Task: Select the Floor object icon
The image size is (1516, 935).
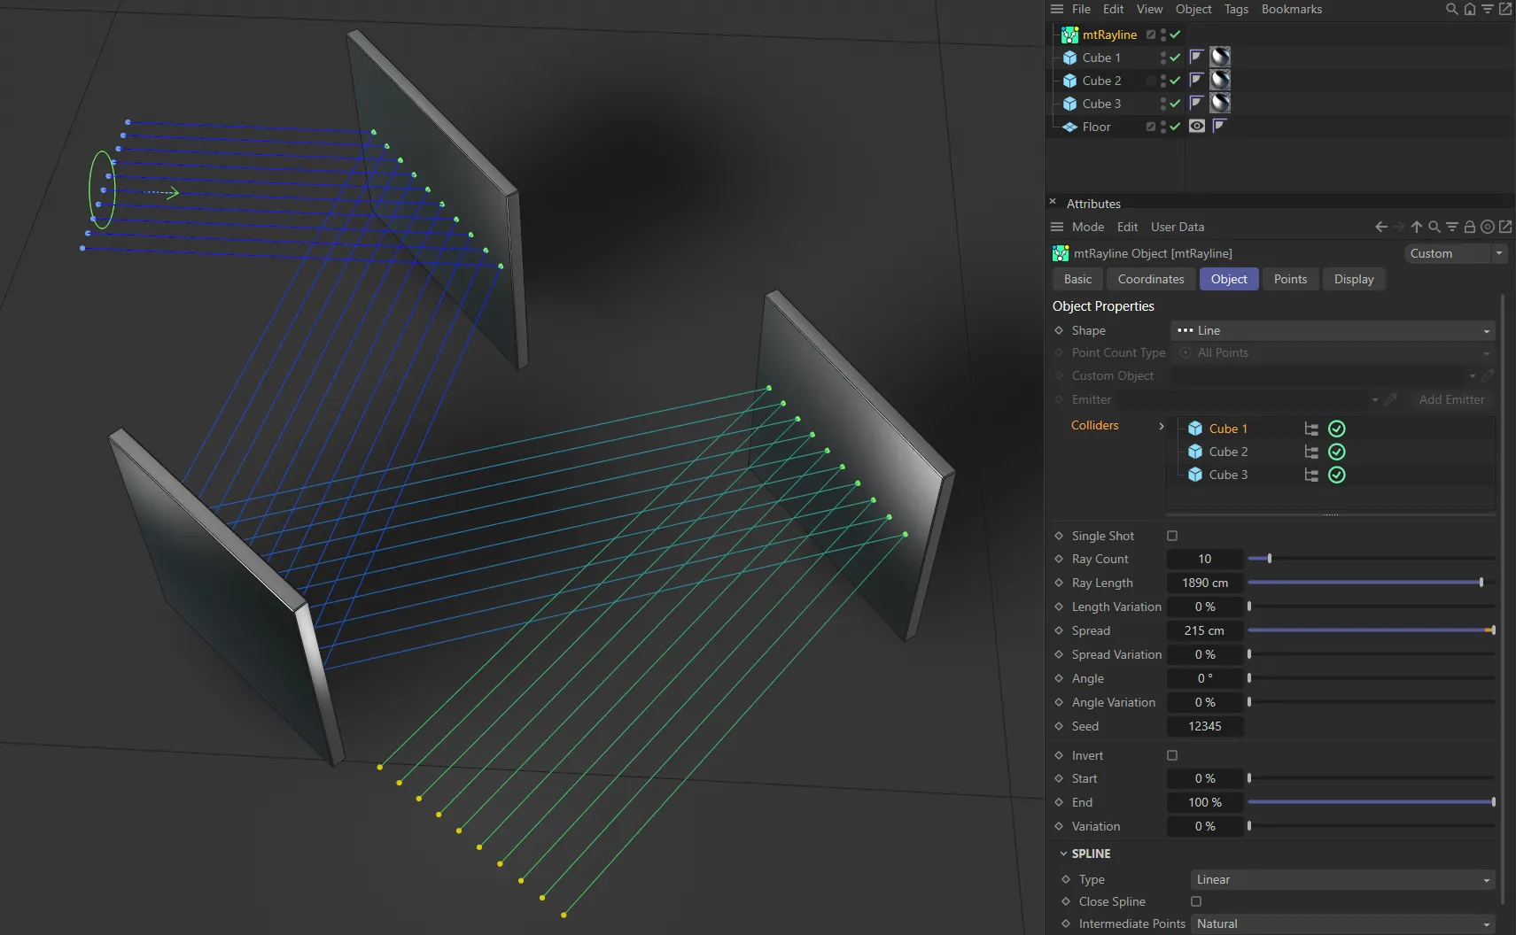Action: 1070,127
